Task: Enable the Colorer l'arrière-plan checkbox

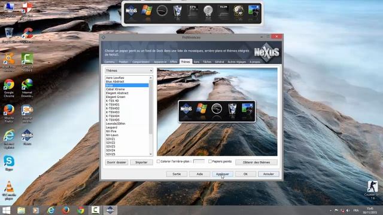Action: 158,161
